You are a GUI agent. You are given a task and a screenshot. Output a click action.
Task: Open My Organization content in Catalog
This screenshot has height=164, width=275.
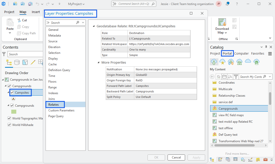tap(239, 62)
